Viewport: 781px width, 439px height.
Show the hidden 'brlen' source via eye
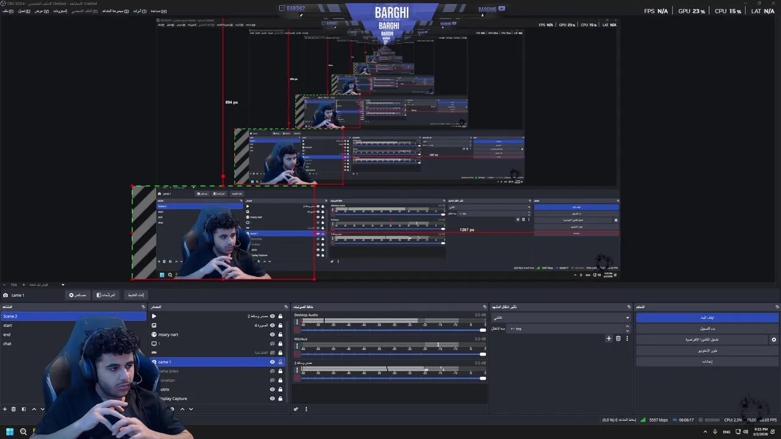coord(272,371)
